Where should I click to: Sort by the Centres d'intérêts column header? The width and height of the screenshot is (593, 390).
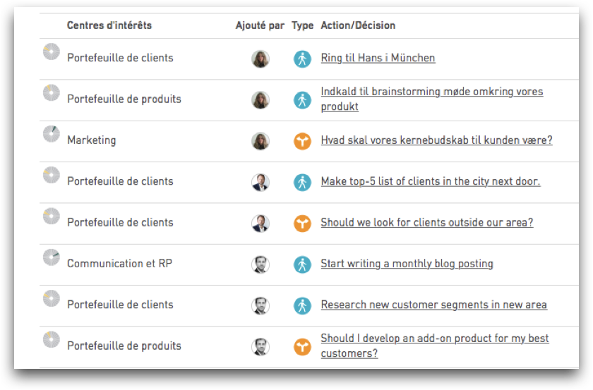point(109,25)
